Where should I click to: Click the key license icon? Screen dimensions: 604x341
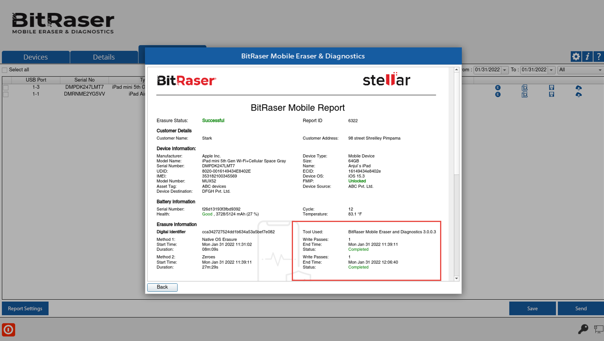[x=583, y=329]
